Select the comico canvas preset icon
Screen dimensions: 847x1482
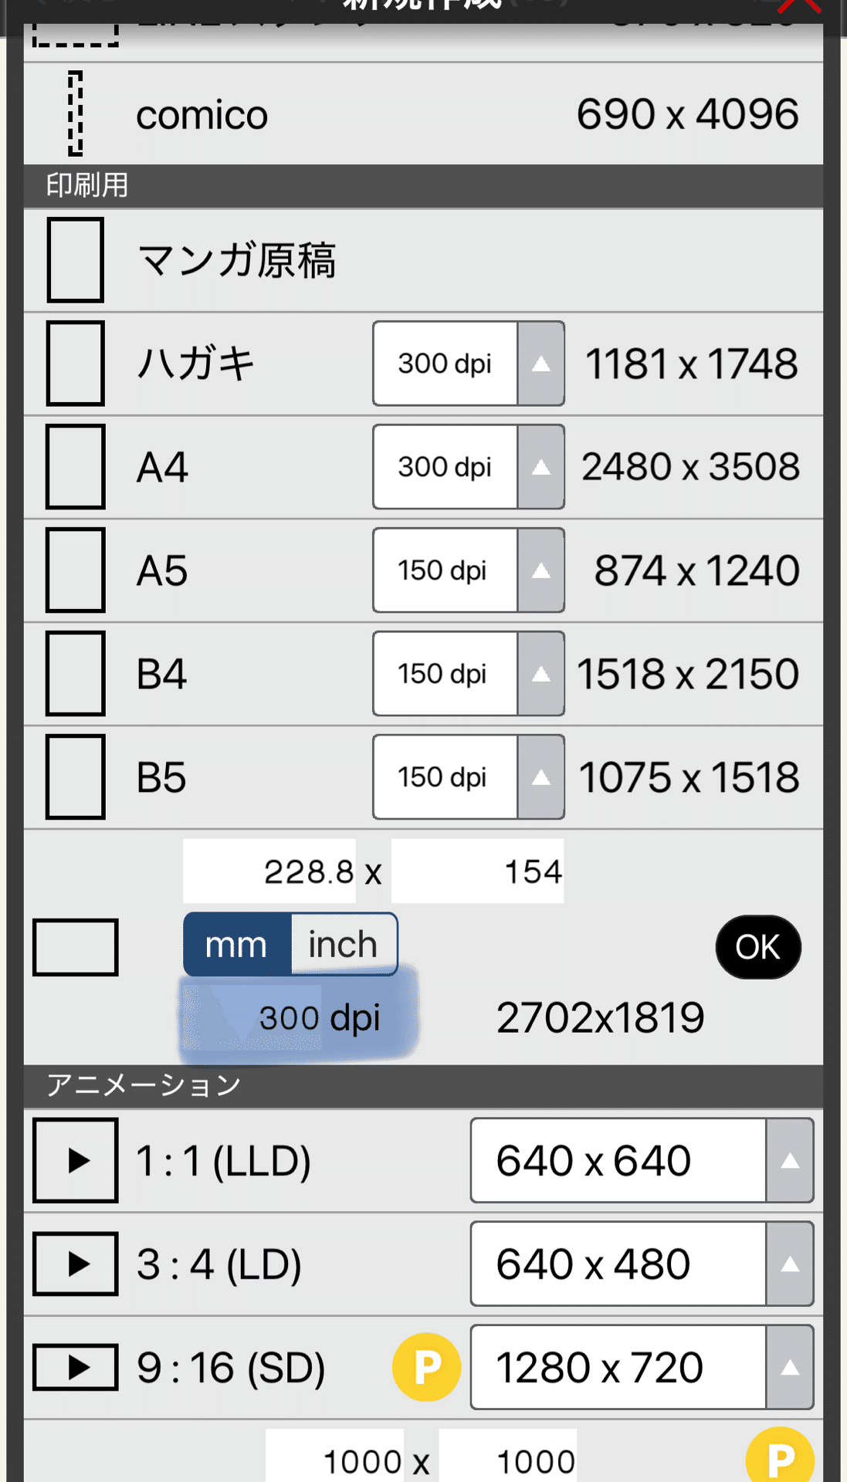pos(75,114)
